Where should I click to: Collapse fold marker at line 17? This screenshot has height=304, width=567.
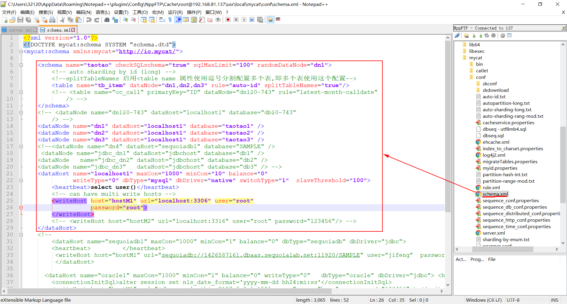(x=21, y=146)
